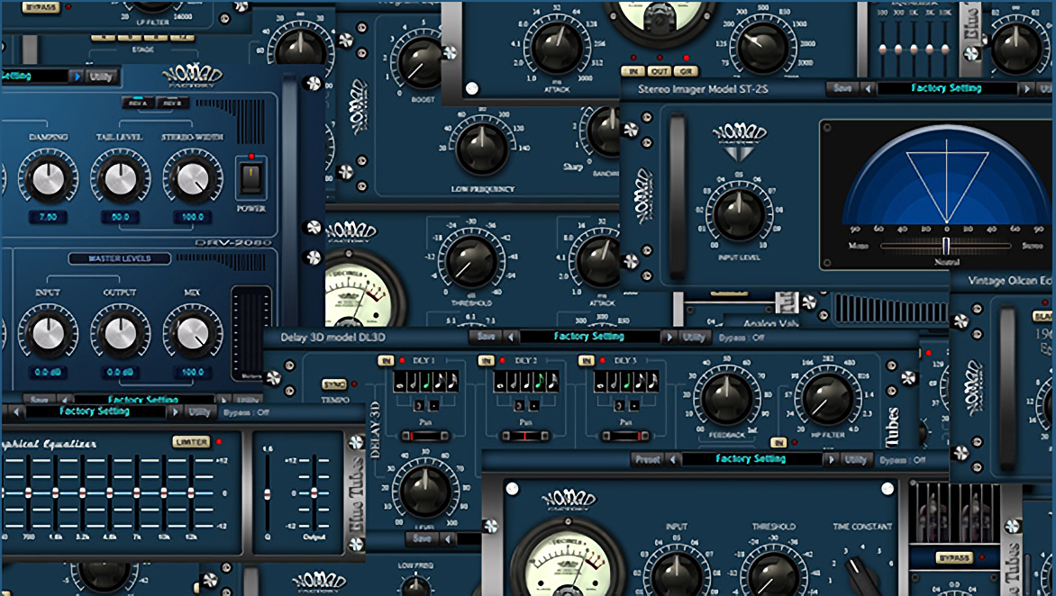Switch the compressor meter to OUT
Screen dimensions: 1056x596
pos(660,71)
